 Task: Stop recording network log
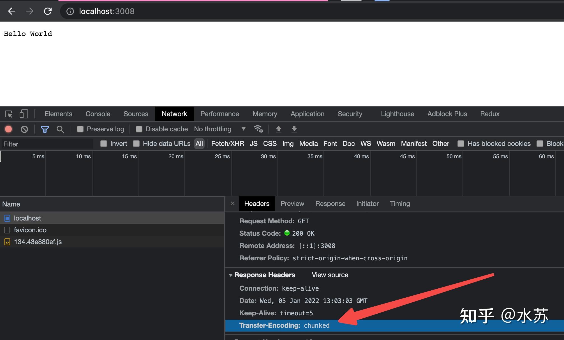tap(8, 129)
